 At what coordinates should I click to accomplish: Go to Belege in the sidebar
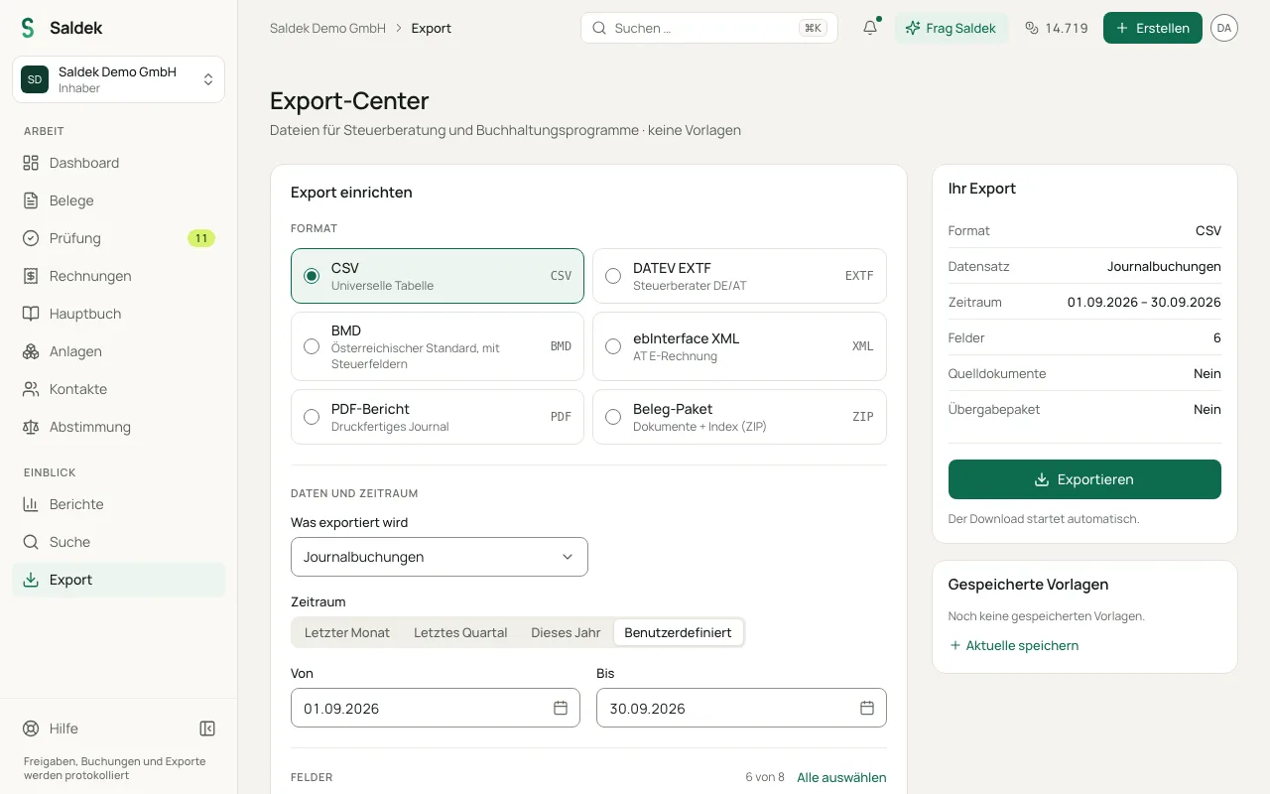coord(119,200)
